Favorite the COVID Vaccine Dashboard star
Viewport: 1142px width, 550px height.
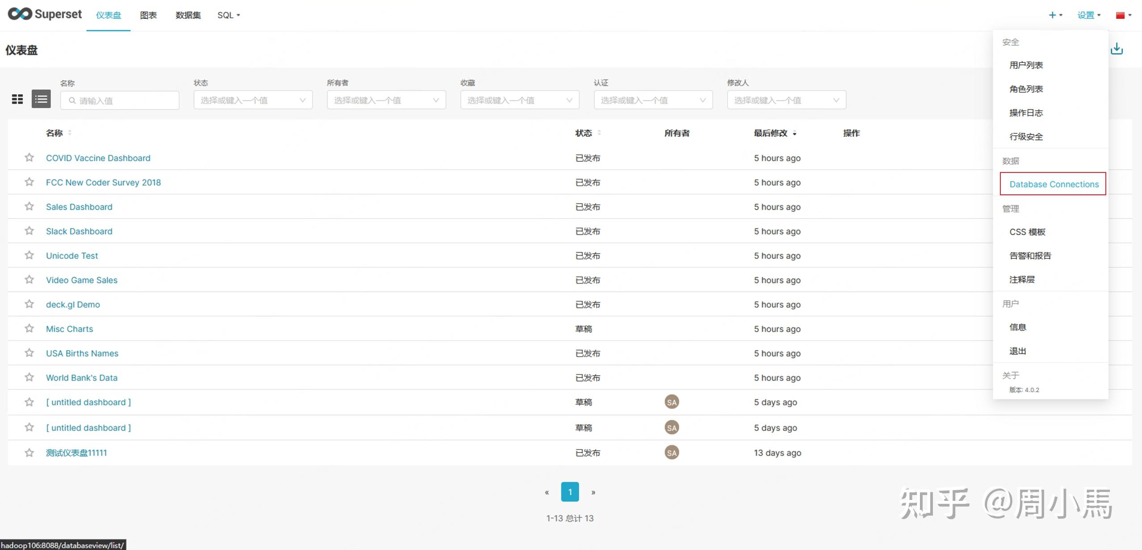pyautogui.click(x=29, y=158)
